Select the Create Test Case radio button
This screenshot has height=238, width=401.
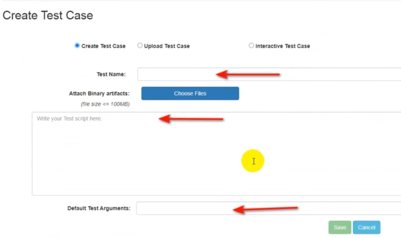click(77, 46)
